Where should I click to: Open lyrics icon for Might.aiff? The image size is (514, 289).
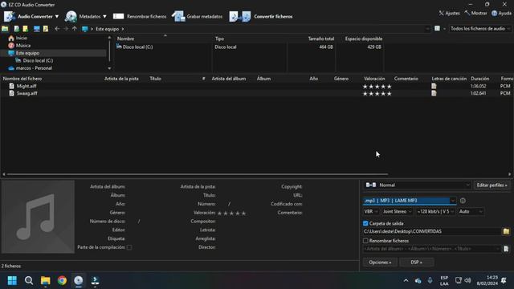click(x=434, y=86)
